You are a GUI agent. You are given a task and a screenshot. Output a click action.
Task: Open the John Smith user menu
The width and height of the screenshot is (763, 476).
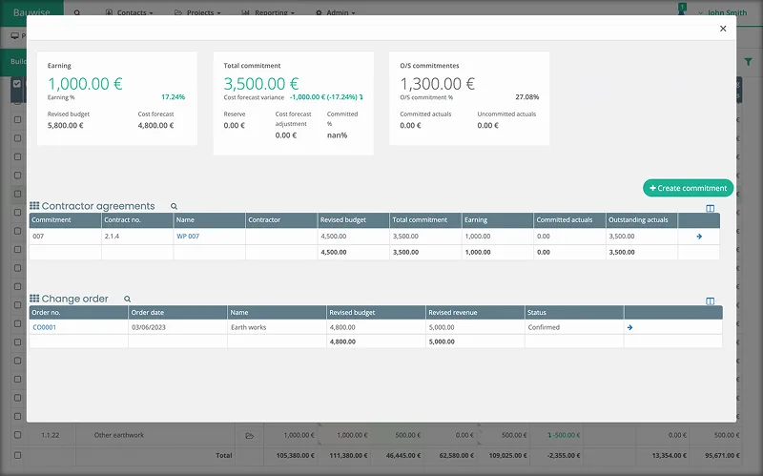click(722, 13)
